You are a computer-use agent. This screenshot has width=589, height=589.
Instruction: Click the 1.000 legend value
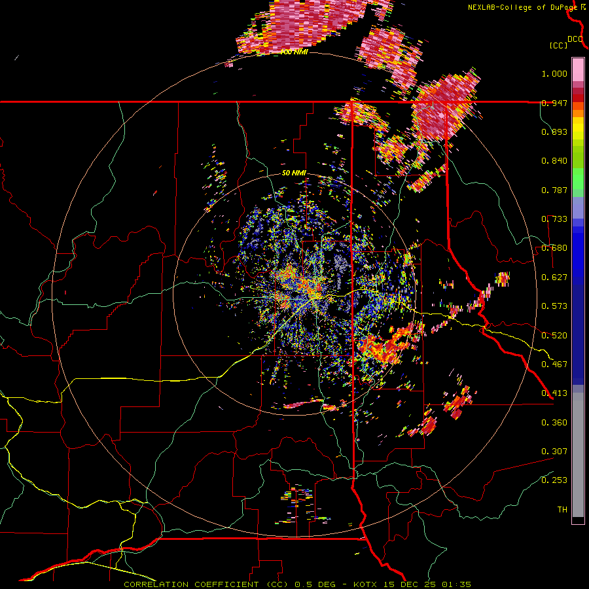pos(554,73)
